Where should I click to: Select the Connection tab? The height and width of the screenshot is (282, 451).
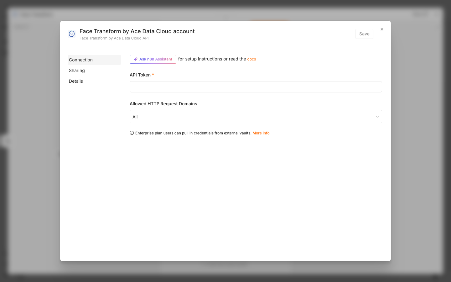click(x=94, y=60)
